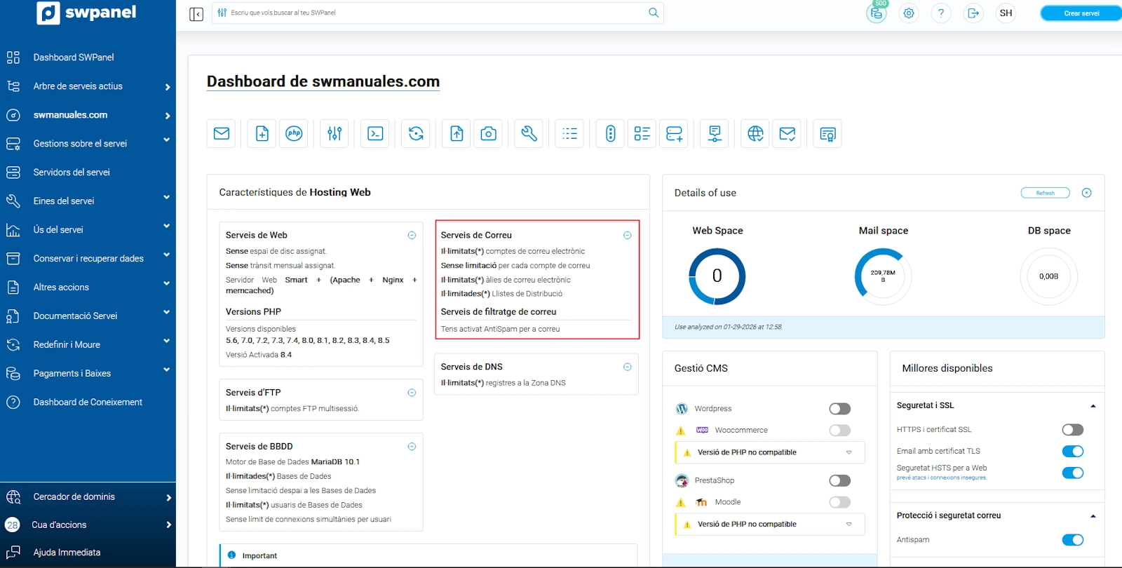This screenshot has width=1122, height=568.
Task: Collapse the Seguretat i SSL section
Action: click(x=1093, y=406)
